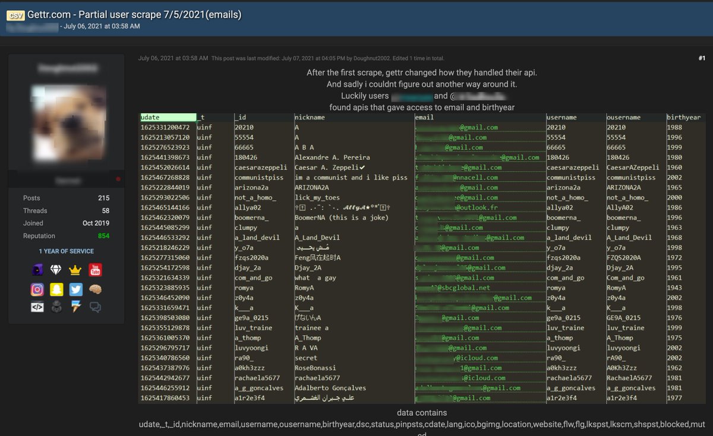Click the _id cell caesarazeppeli
Screen dimensions: 713x436
click(x=261, y=168)
